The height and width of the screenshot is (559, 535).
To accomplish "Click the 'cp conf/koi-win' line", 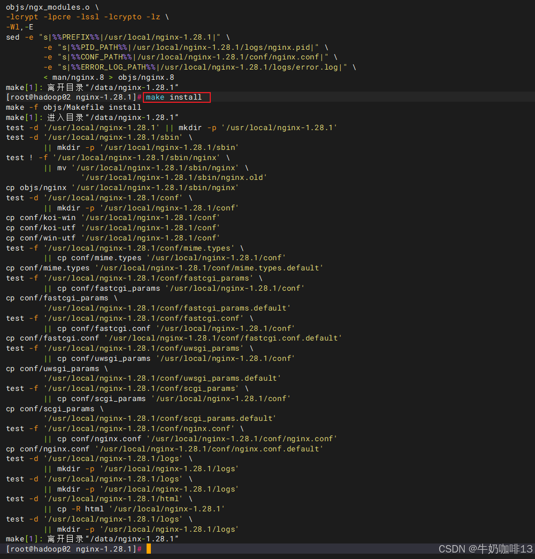I will [x=113, y=218].
